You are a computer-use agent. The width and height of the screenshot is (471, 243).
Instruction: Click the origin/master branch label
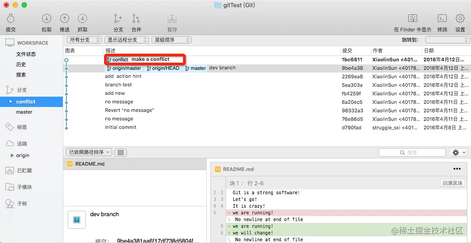coord(124,68)
